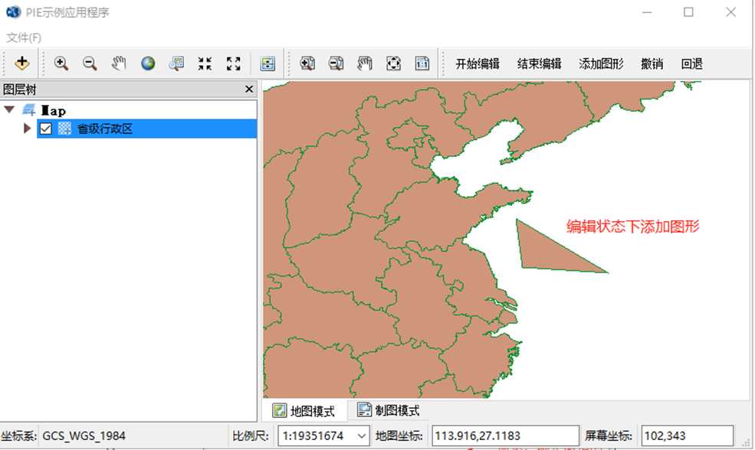Image resolution: width=755 pixels, height=450 pixels.
Task: Activate the map Pan hand tool
Action: click(119, 63)
